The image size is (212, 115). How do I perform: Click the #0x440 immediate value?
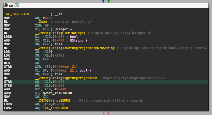pyautogui.click(x=60, y=89)
